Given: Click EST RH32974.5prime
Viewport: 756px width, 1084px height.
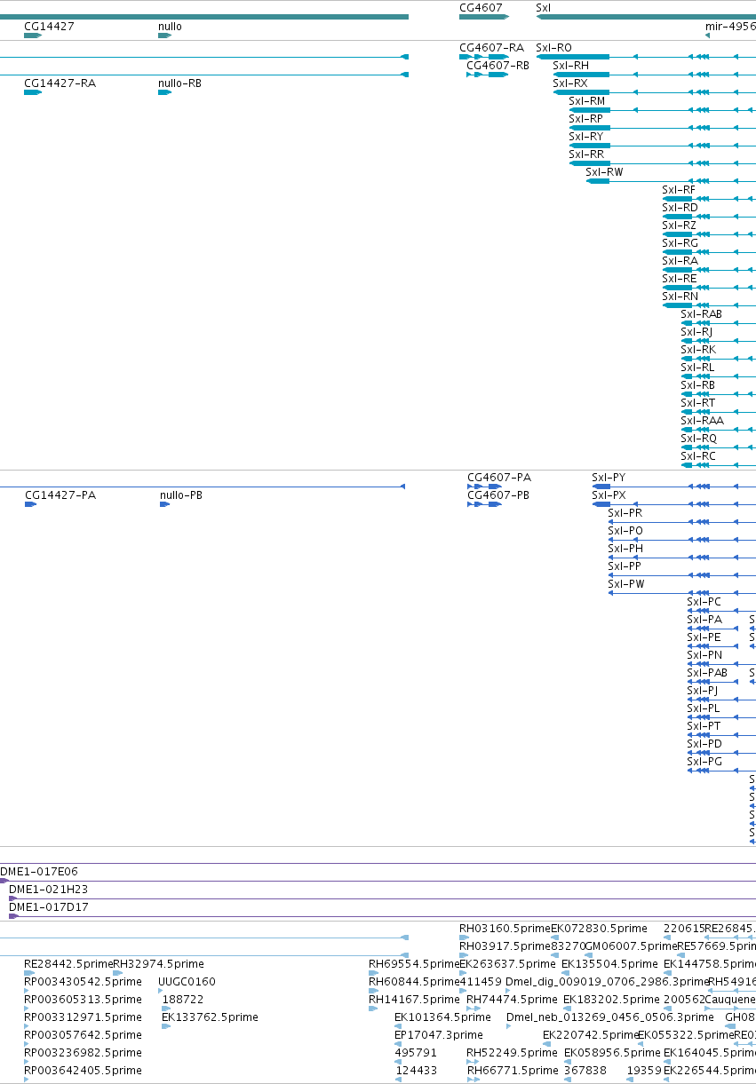Looking at the screenshot, I should pyautogui.click(x=158, y=963).
